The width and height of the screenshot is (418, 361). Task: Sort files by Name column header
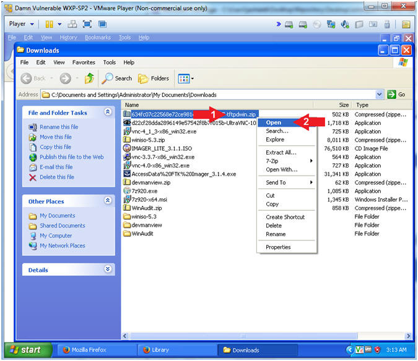(x=217, y=105)
